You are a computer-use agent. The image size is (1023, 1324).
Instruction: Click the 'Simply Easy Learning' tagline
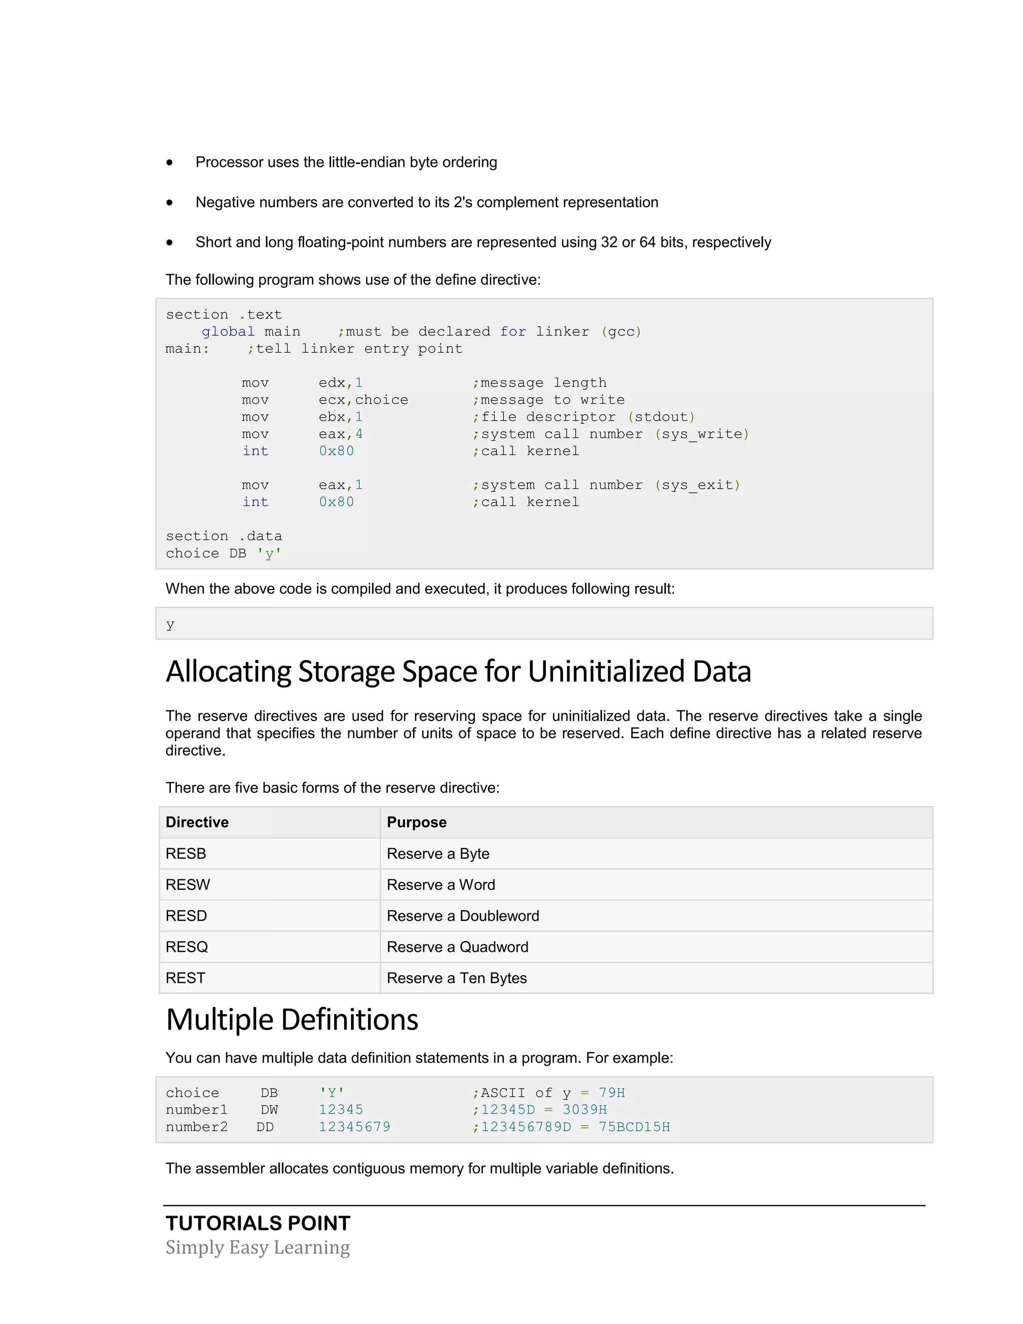pyautogui.click(x=258, y=1247)
